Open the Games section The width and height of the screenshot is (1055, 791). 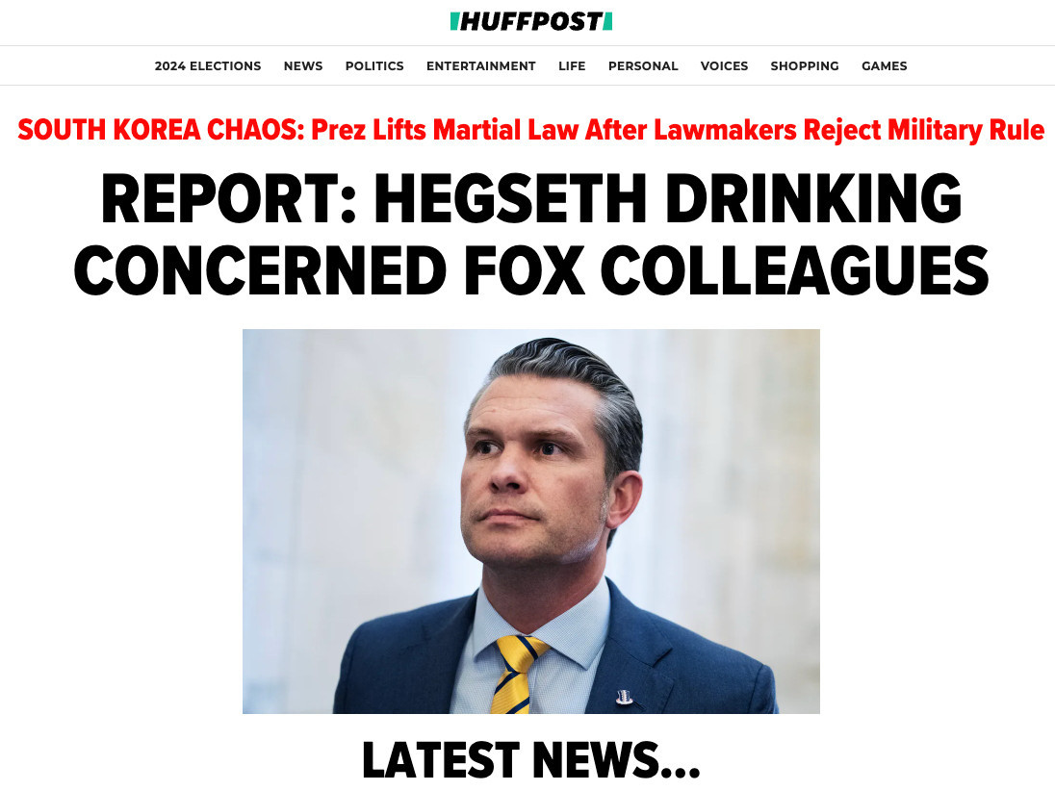[x=884, y=65]
